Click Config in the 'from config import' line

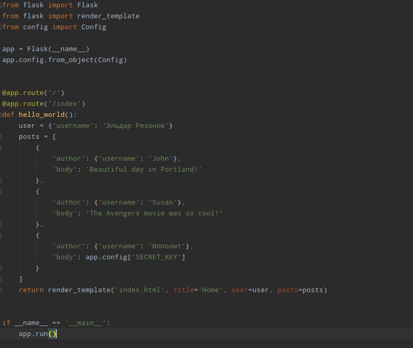coord(93,27)
